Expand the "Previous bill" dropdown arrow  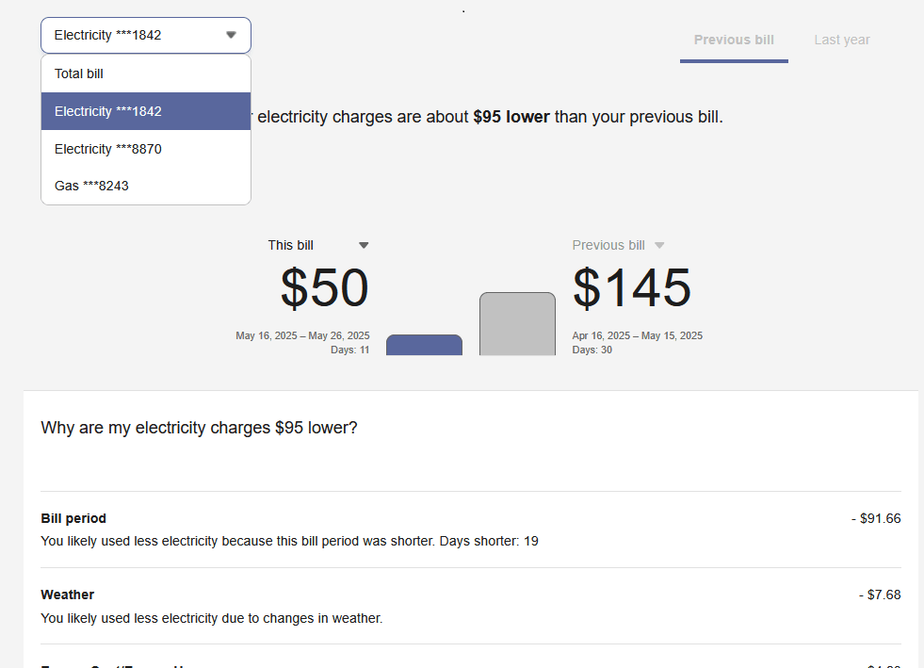tap(659, 245)
